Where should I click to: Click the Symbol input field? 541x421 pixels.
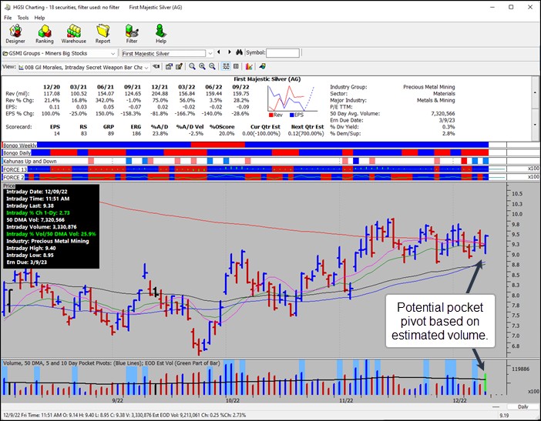click(283, 52)
